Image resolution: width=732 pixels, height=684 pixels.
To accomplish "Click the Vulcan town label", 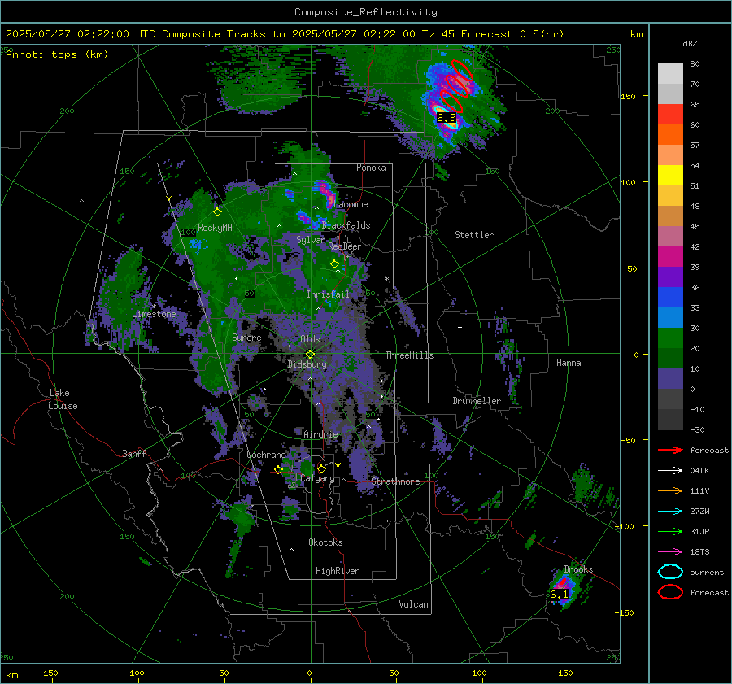I will tap(413, 604).
